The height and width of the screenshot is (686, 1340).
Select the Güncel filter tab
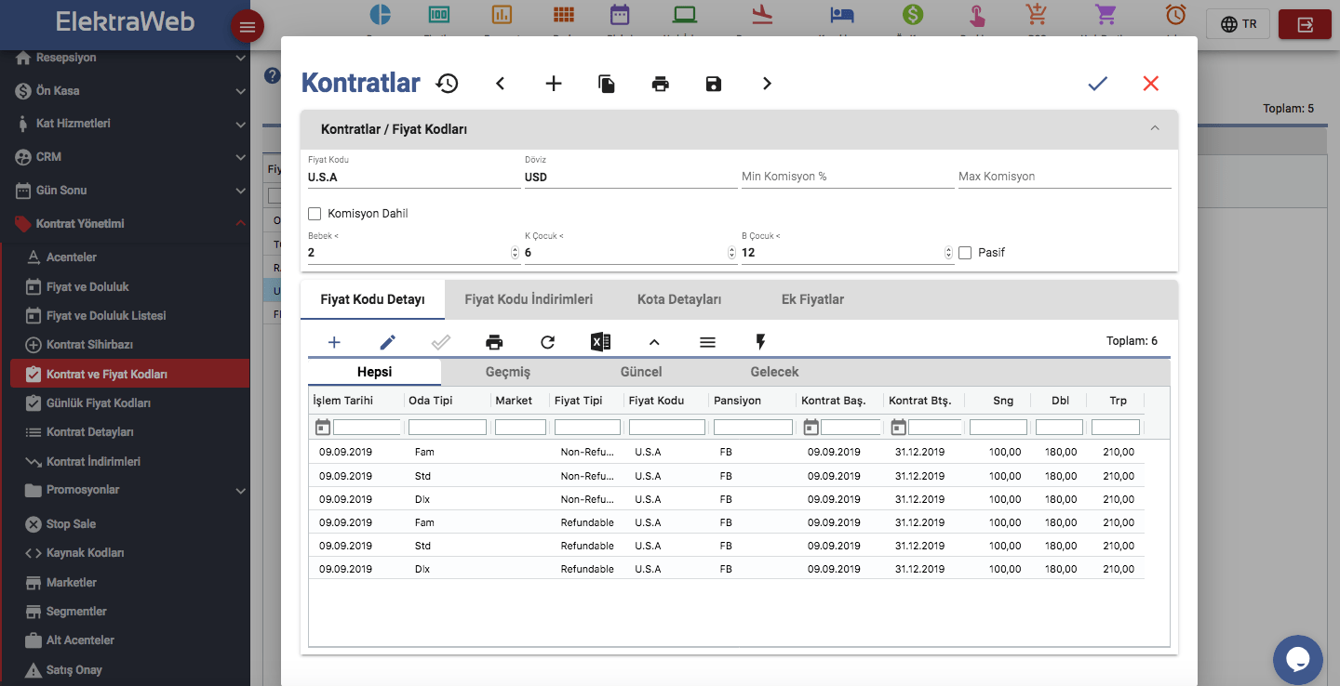(641, 372)
